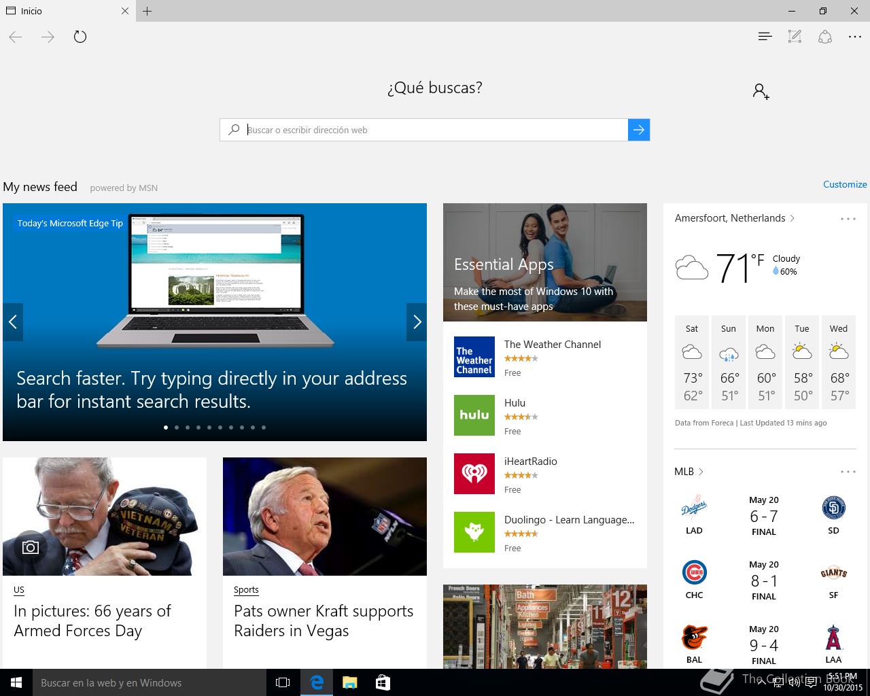Open the Weather Channel app icon

point(474,357)
